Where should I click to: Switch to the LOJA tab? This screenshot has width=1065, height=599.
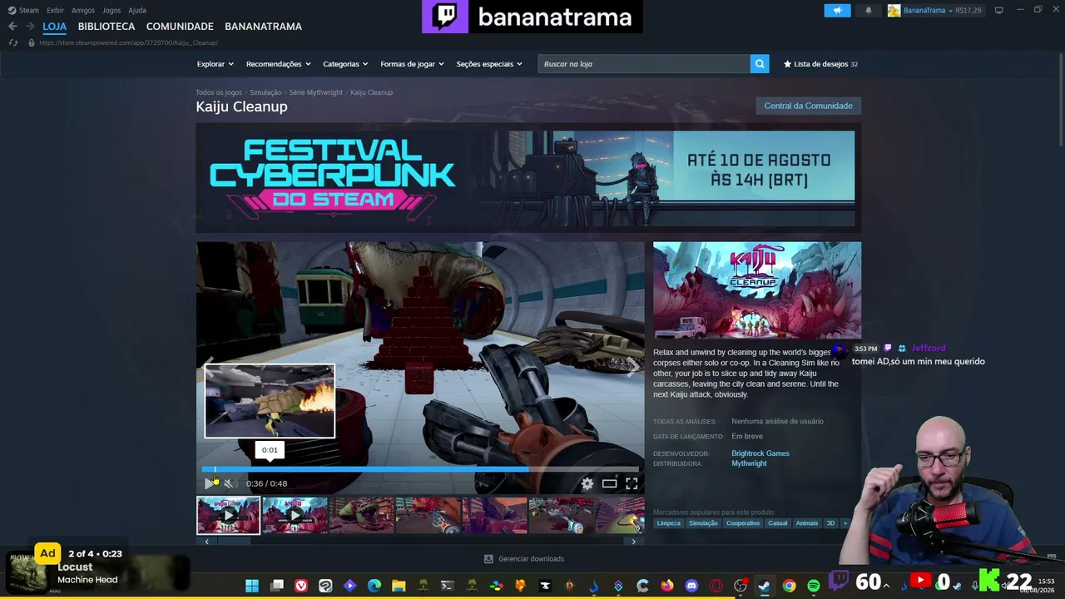click(x=55, y=27)
